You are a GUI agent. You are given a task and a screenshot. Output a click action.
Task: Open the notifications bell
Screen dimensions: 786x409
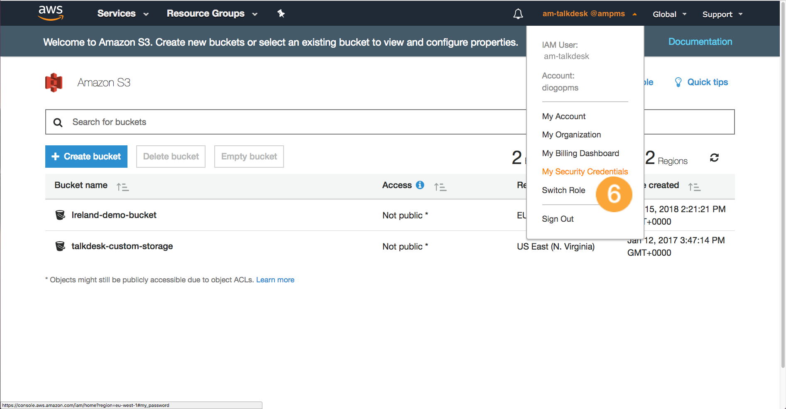click(518, 14)
